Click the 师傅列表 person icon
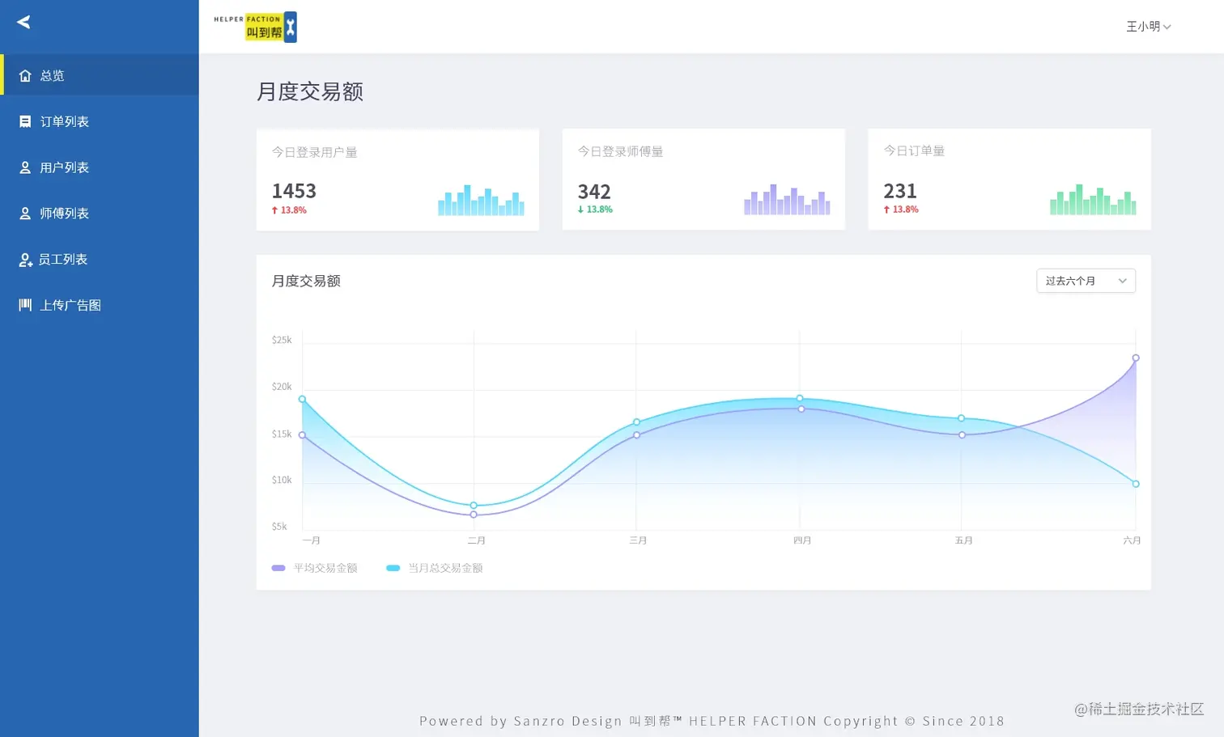 coord(24,213)
